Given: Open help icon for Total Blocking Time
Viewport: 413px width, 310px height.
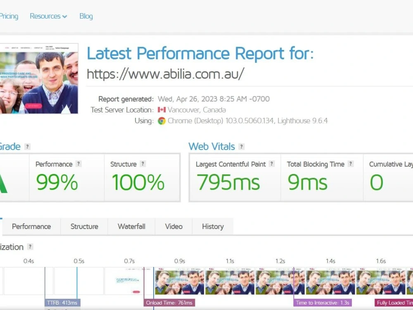Looking at the screenshot, I should tap(351, 164).
